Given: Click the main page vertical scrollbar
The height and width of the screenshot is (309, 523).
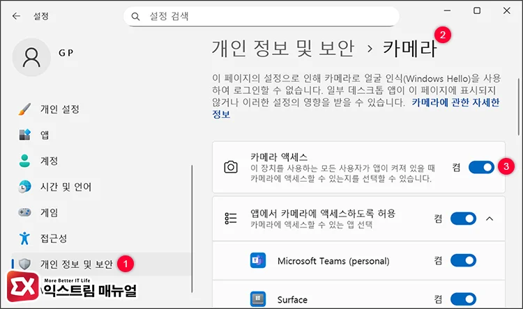Looking at the screenshot, I should pyautogui.click(x=519, y=107).
